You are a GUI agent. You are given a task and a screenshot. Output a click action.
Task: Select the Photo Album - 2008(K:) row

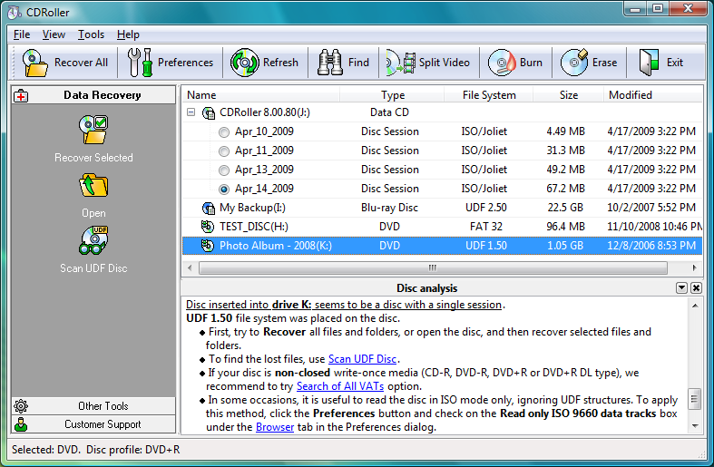coord(442,246)
